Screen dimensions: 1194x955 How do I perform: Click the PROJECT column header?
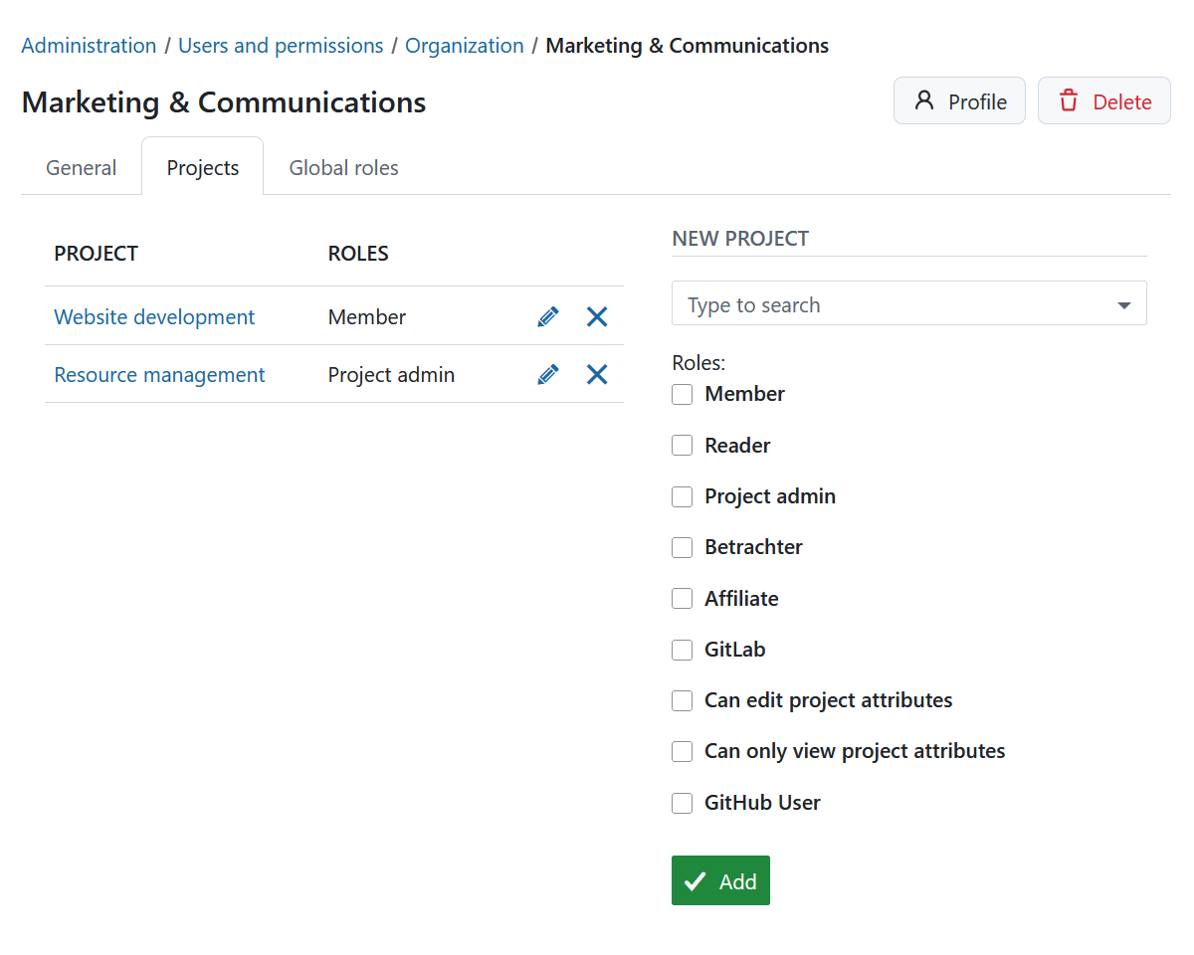(x=96, y=253)
